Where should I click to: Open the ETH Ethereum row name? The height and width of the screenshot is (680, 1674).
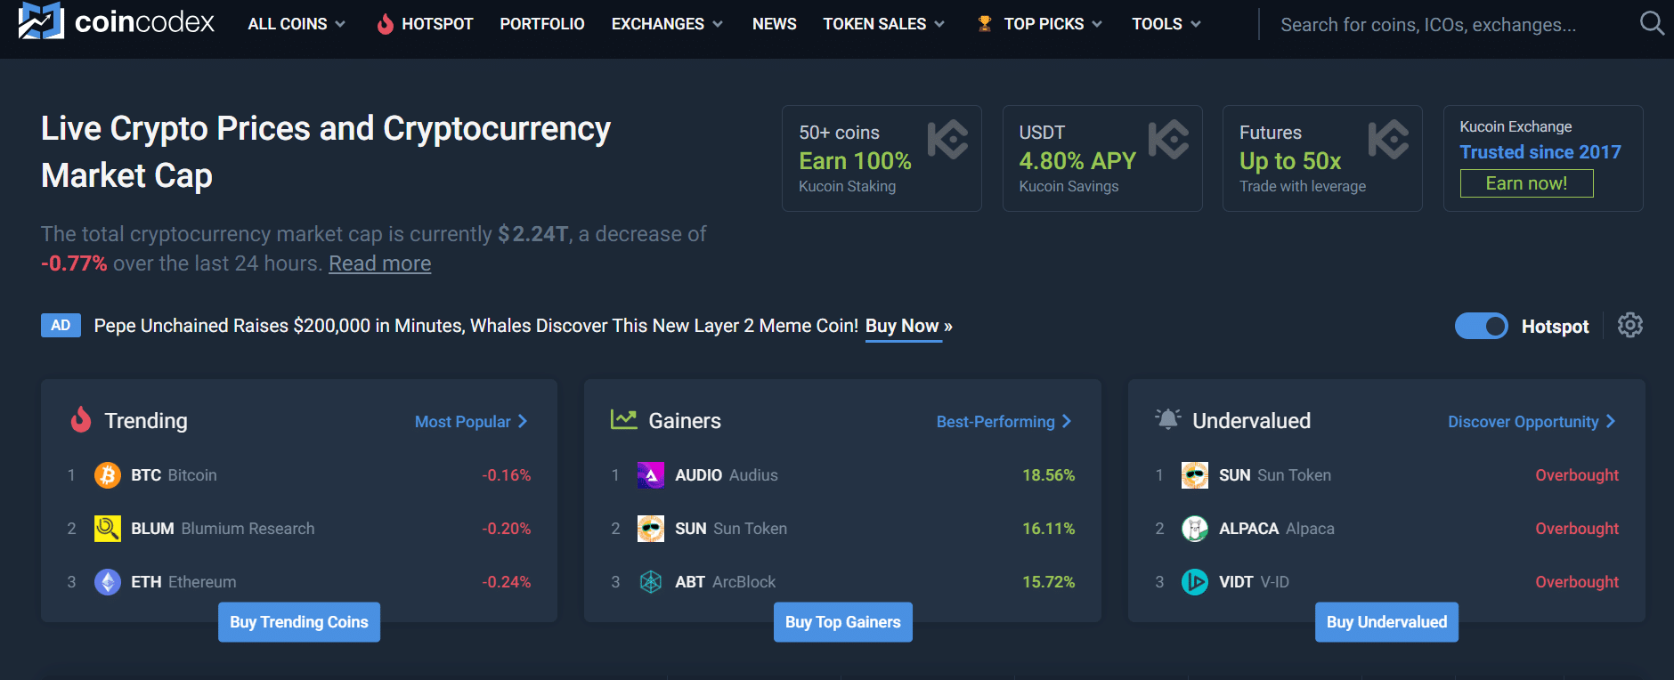(x=183, y=582)
